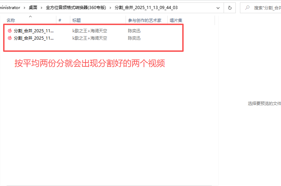Expand chevron after 全方位音频格式转换器 breadcrumb
Screen dimensions: 281x186
pos(110,8)
